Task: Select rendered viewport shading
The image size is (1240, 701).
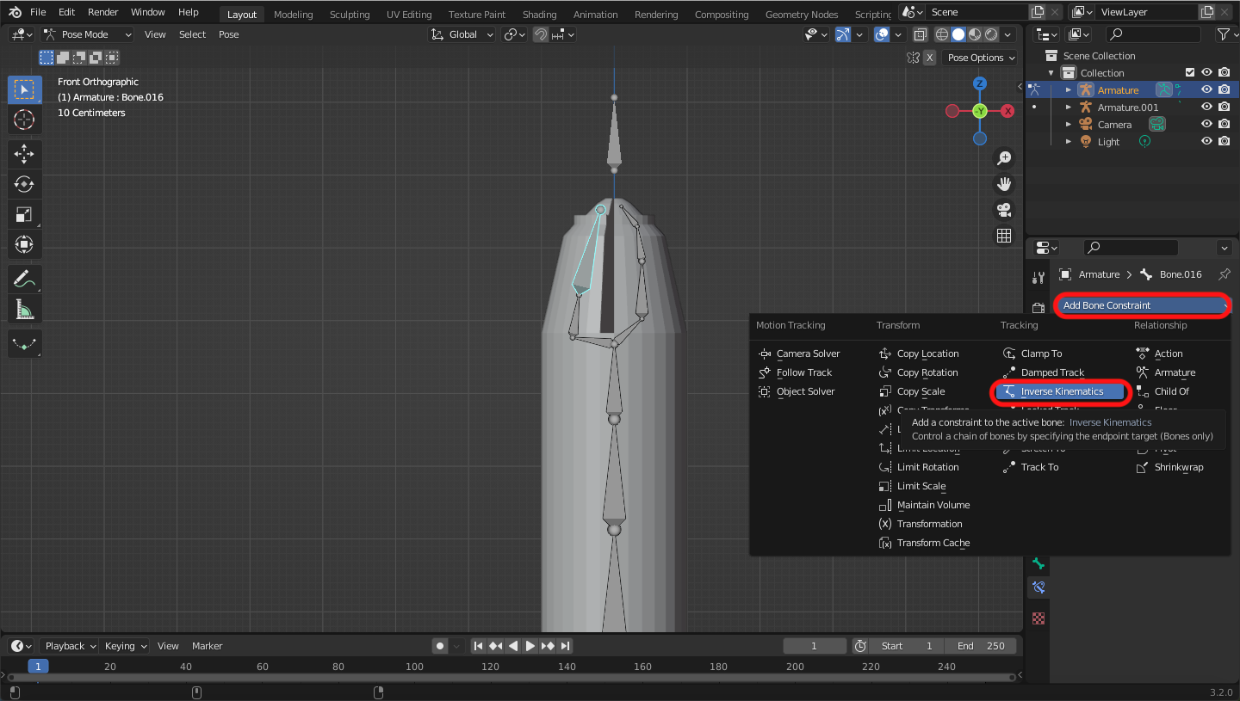Action: [x=991, y=34]
